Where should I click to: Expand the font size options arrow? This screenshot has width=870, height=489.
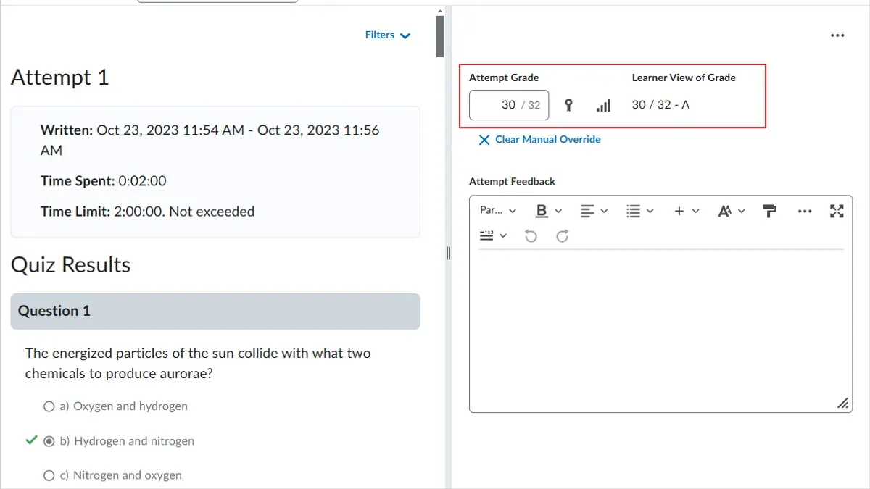tap(741, 211)
